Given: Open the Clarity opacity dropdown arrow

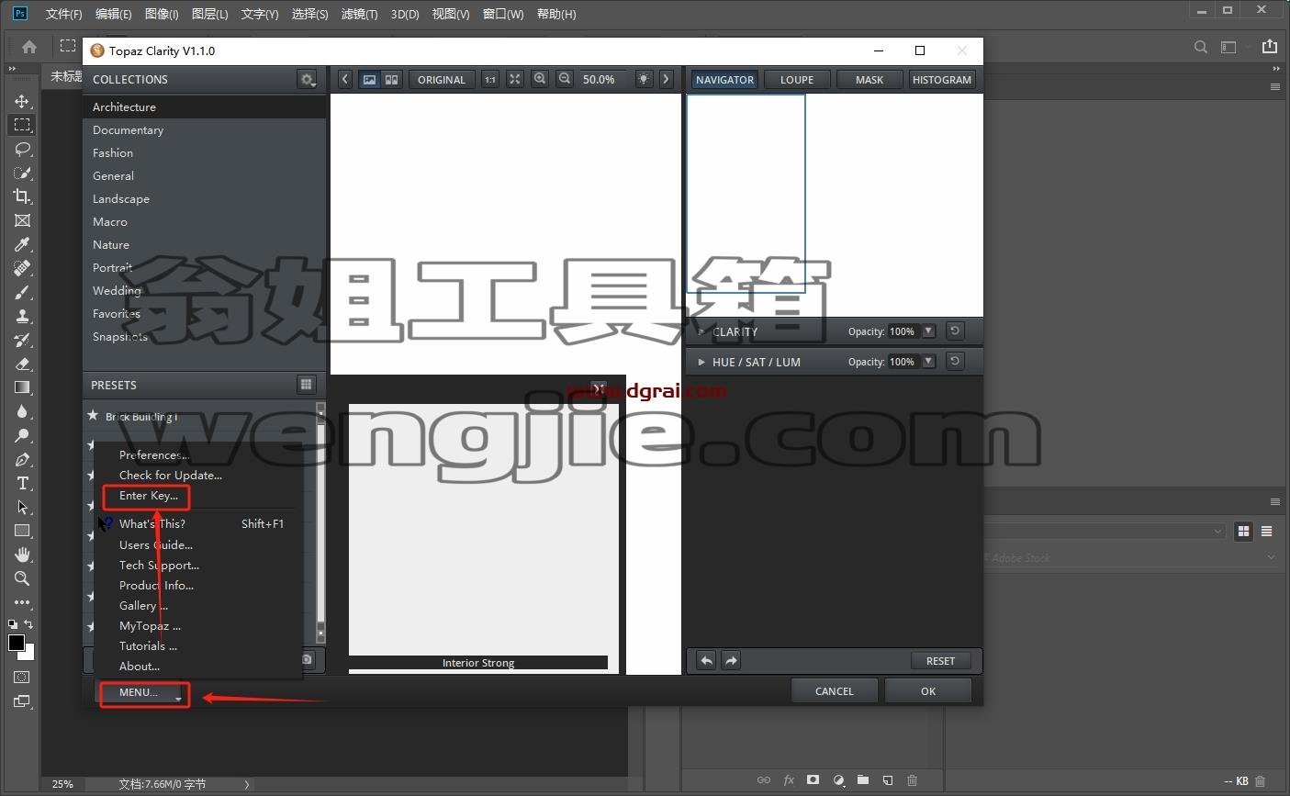Looking at the screenshot, I should [x=928, y=331].
